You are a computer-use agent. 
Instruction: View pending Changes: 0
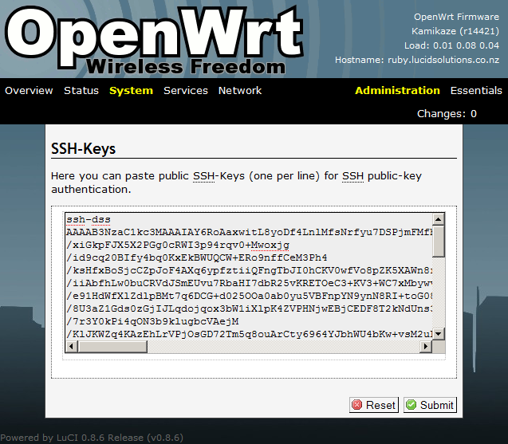click(x=447, y=114)
